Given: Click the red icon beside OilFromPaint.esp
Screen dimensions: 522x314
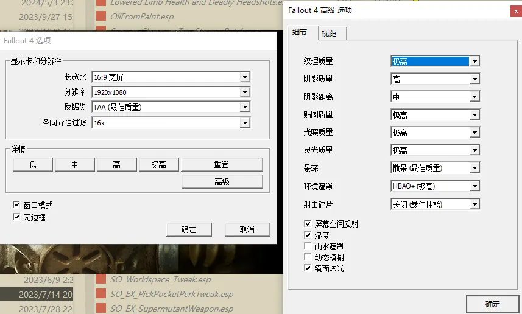Looking at the screenshot, I should (x=101, y=16).
